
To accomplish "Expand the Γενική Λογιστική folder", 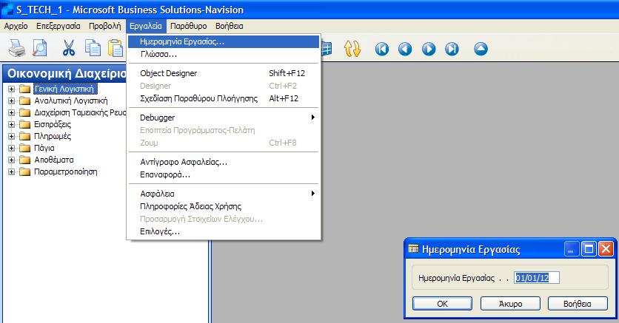I will (11, 89).
